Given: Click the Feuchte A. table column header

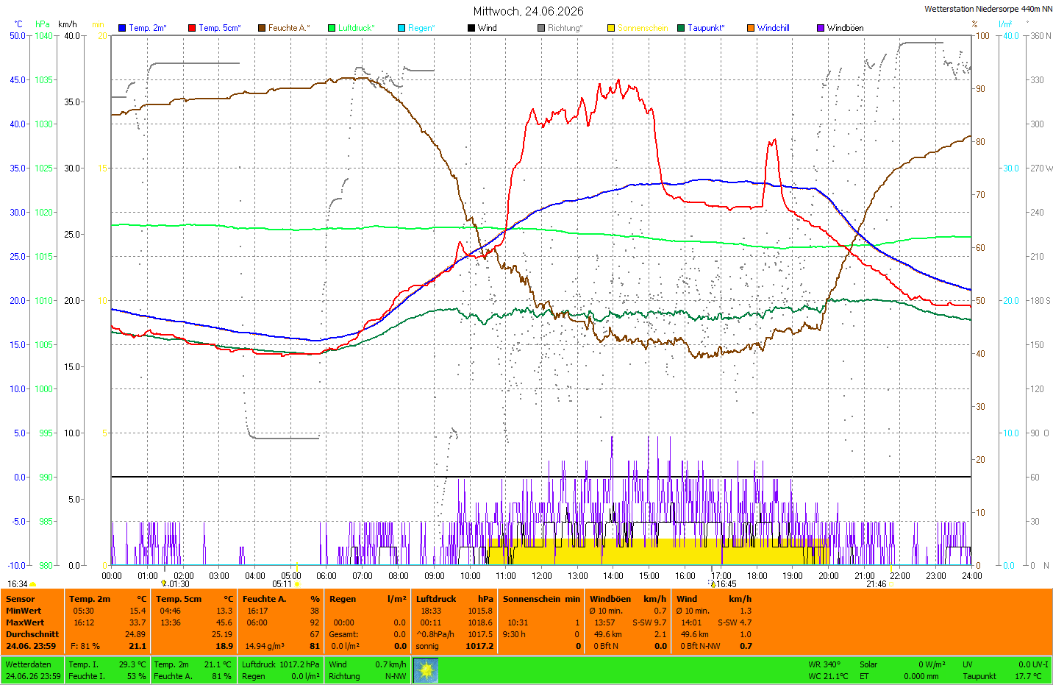Looking at the screenshot, I should [265, 599].
